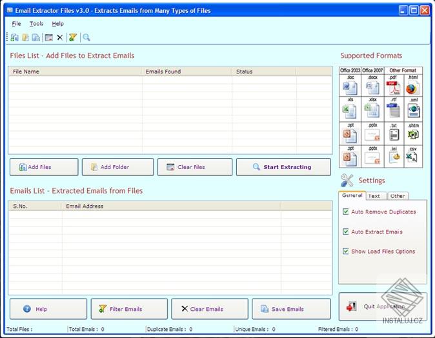The width and height of the screenshot is (435, 338).
Task: Click the Clear Files button
Action: pyautogui.click(x=195, y=167)
